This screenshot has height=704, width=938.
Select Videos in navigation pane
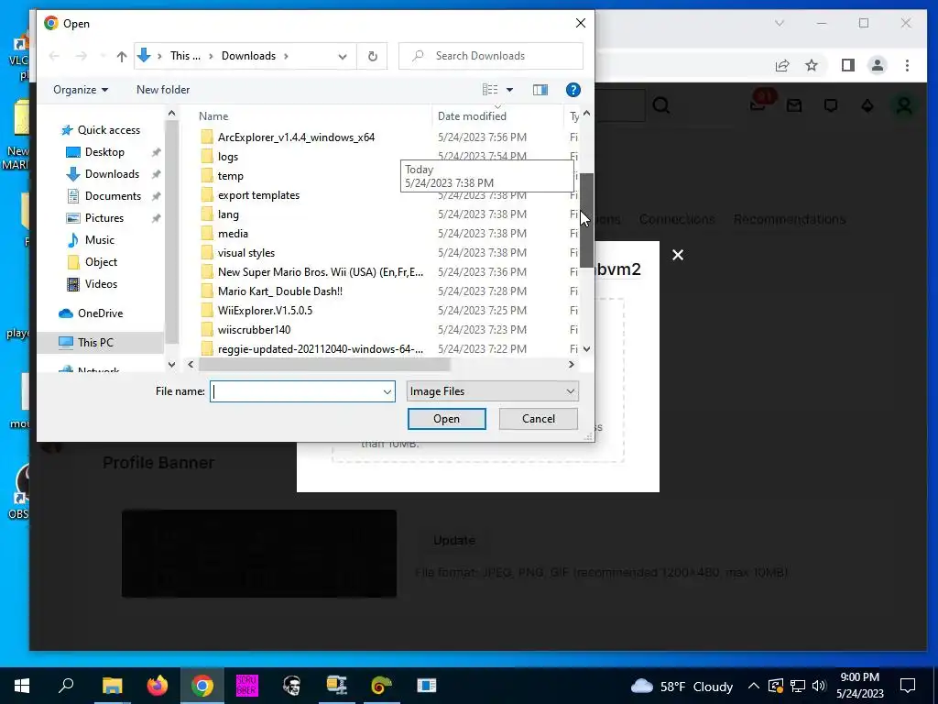tap(92, 284)
